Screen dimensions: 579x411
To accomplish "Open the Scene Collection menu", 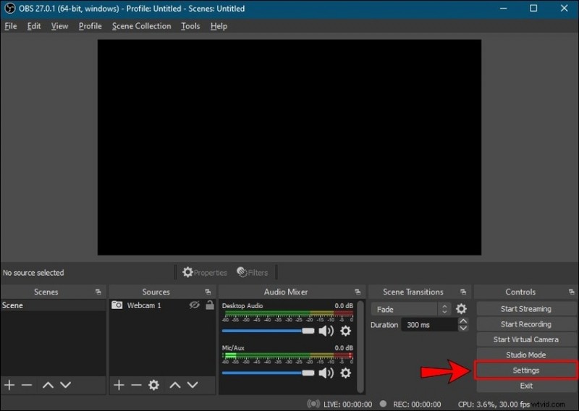I will (141, 26).
